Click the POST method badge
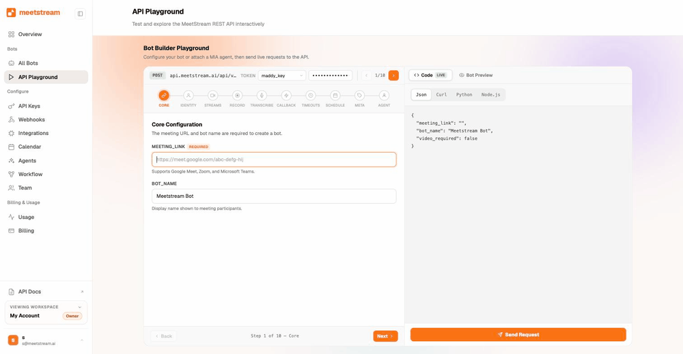683x354 pixels. (157, 76)
